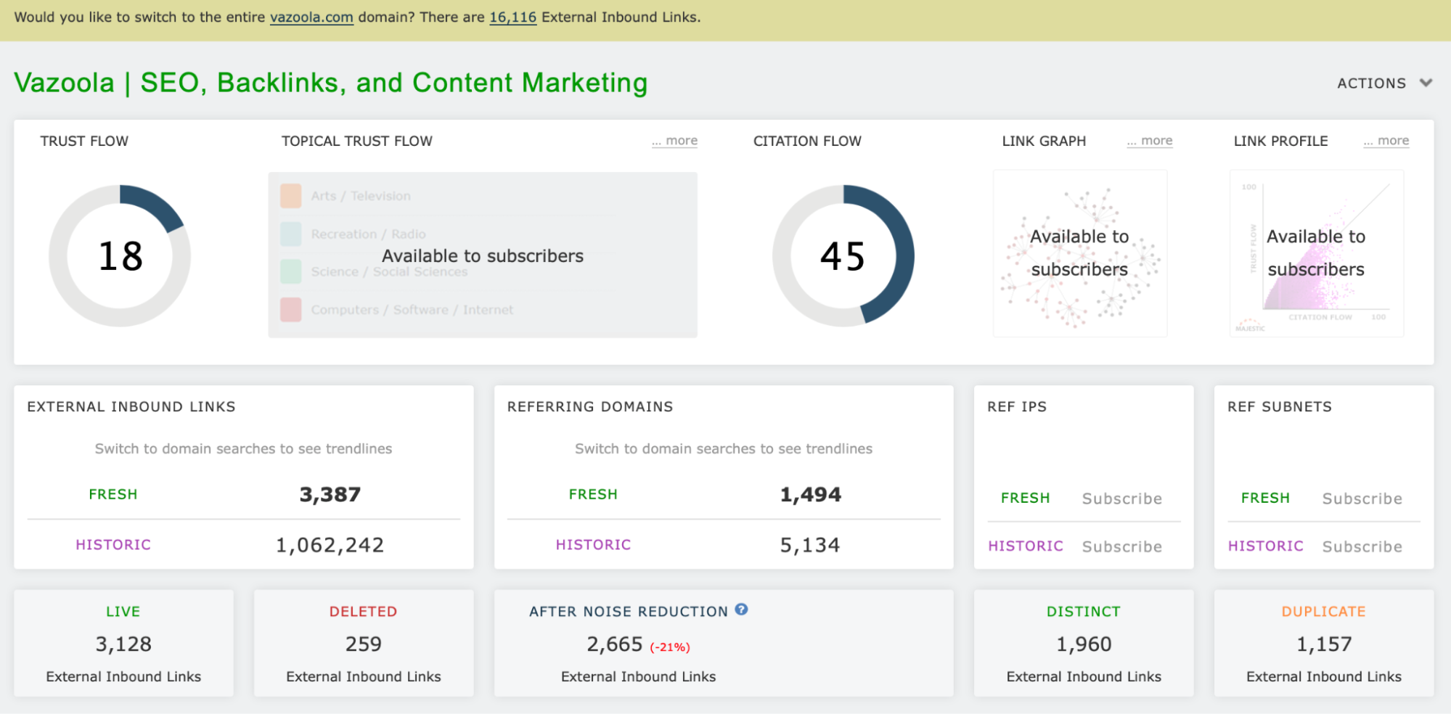Click the DISTINCT links count 1,960
The height and width of the screenshot is (714, 1451).
pos(1084,644)
